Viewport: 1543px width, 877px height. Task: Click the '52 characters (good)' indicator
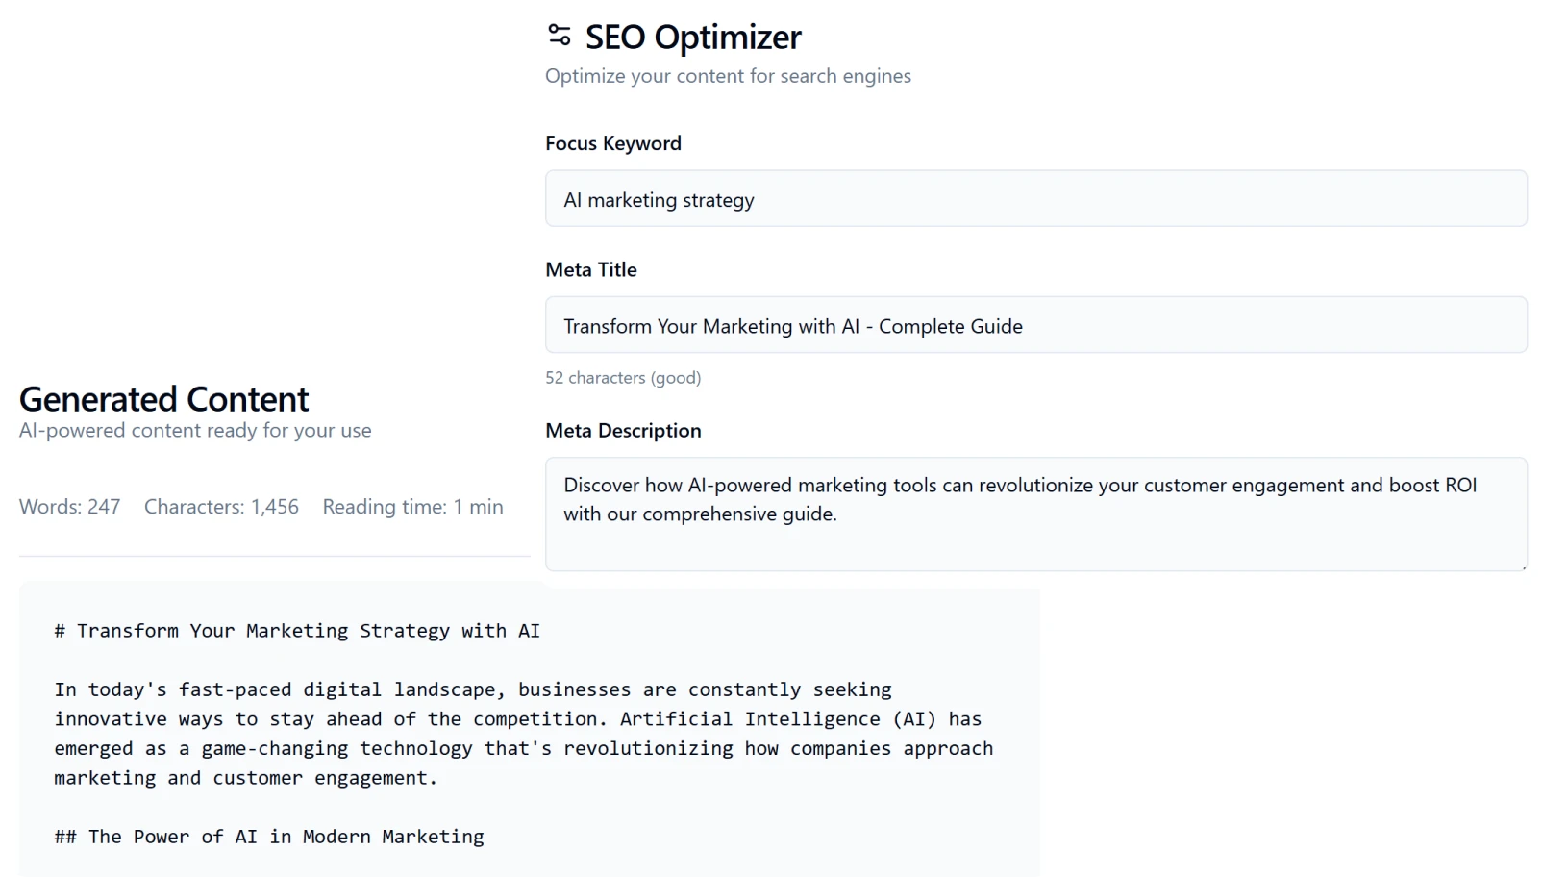click(623, 377)
